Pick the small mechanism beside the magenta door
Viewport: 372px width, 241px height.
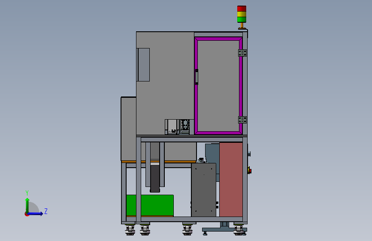coord(179,127)
